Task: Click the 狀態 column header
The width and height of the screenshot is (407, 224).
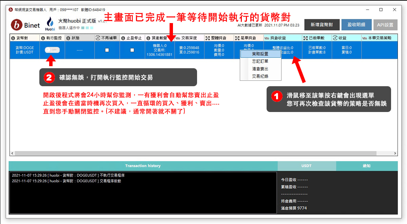Action: [79, 38]
